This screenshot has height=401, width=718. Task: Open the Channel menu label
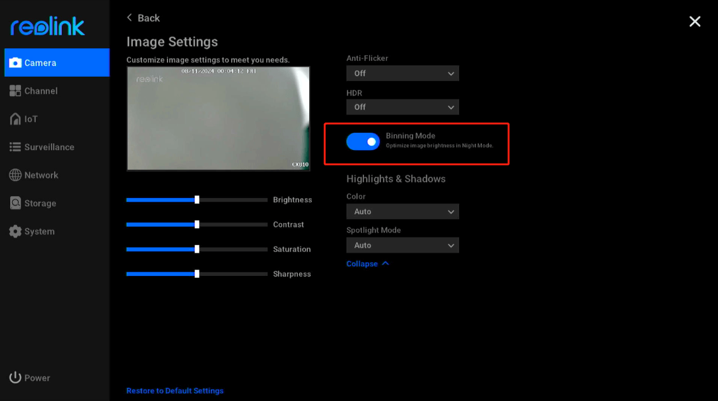[x=41, y=91]
